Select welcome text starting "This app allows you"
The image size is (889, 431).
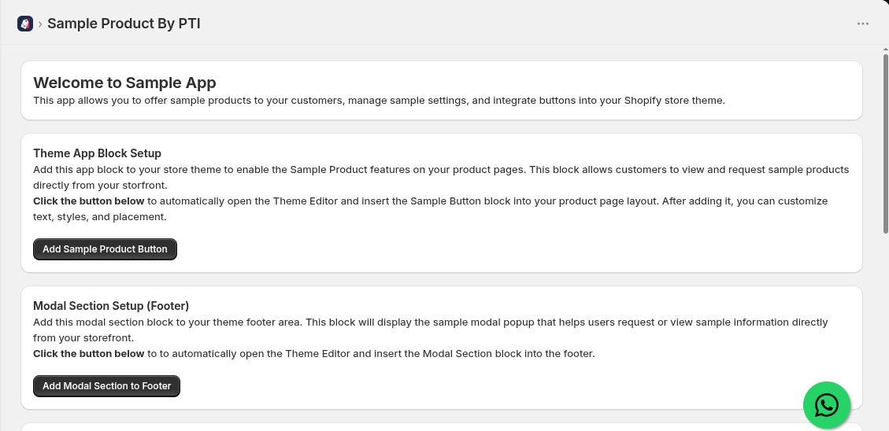380,101
